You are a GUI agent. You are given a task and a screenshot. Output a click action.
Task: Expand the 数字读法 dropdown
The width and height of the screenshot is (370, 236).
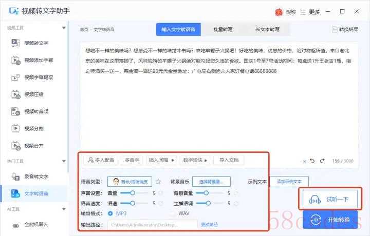click(x=195, y=160)
